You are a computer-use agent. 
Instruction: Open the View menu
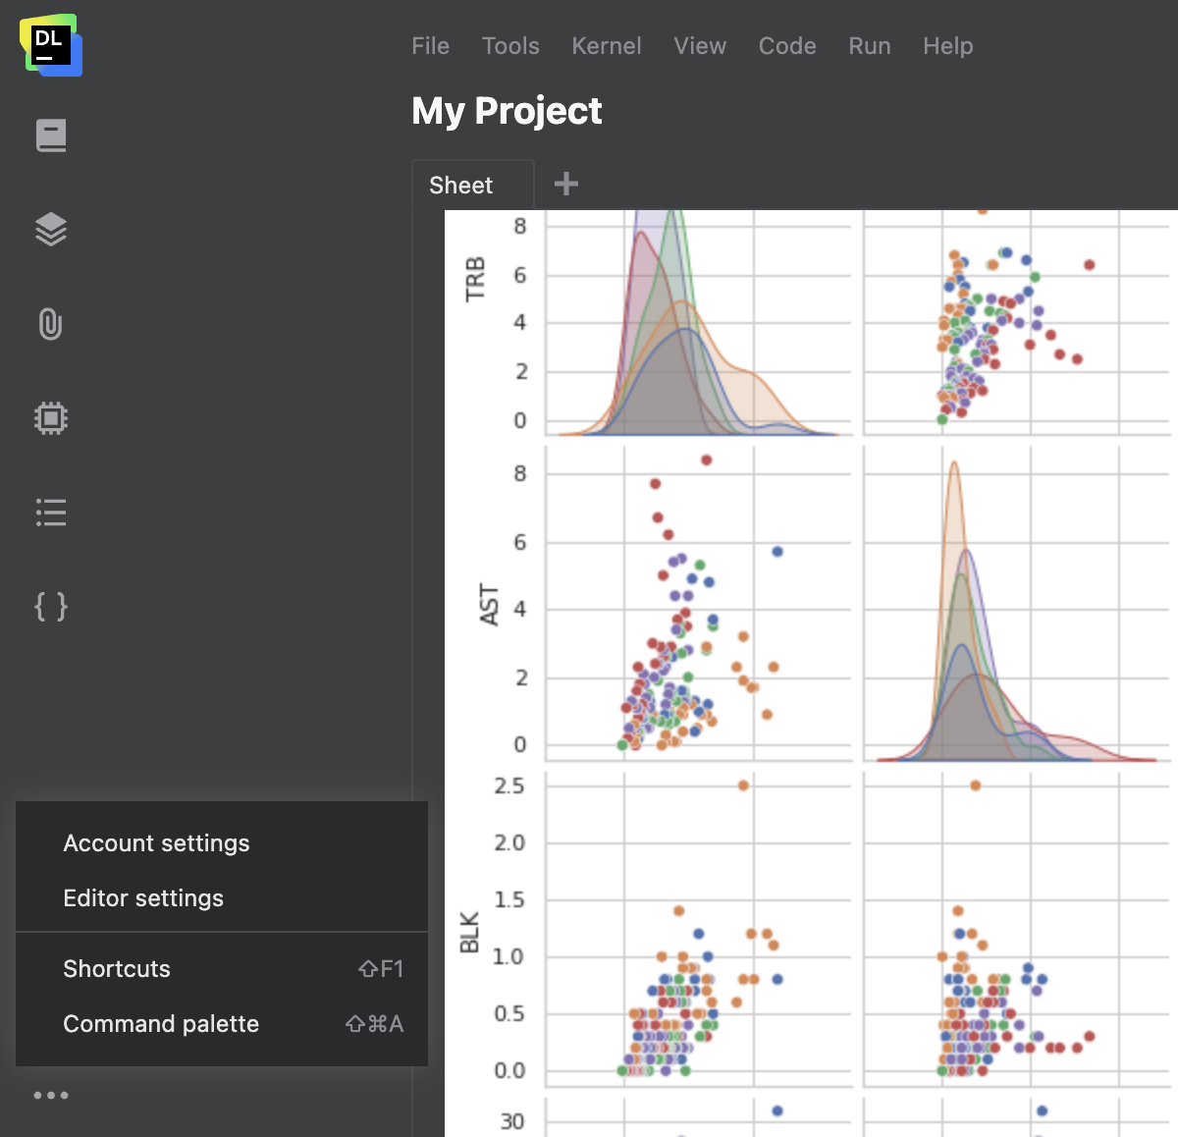pos(700,46)
